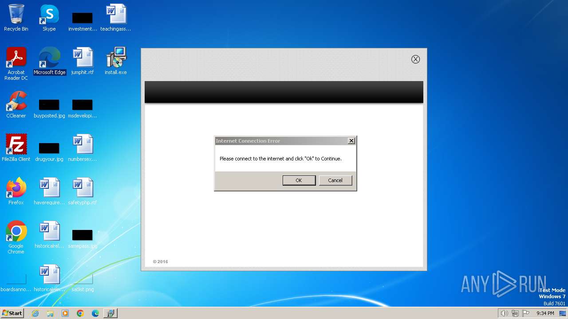Image resolution: width=568 pixels, height=319 pixels.
Task: Select the buyposted.jpg file icon
Action: pos(49,108)
